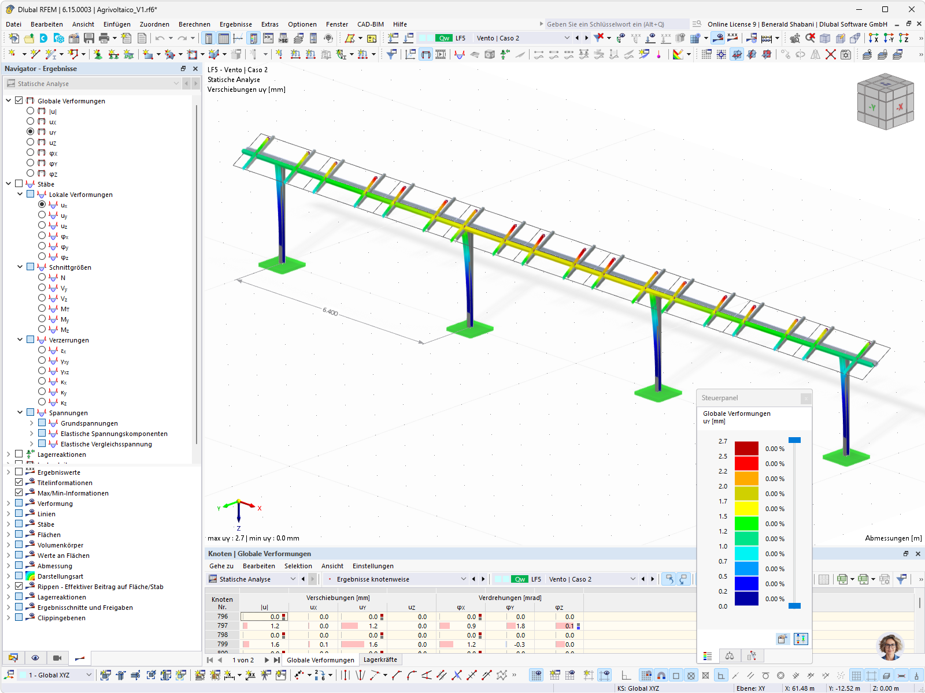925x693 pixels.
Task: Open the Berechnen menu
Action: pos(194,24)
